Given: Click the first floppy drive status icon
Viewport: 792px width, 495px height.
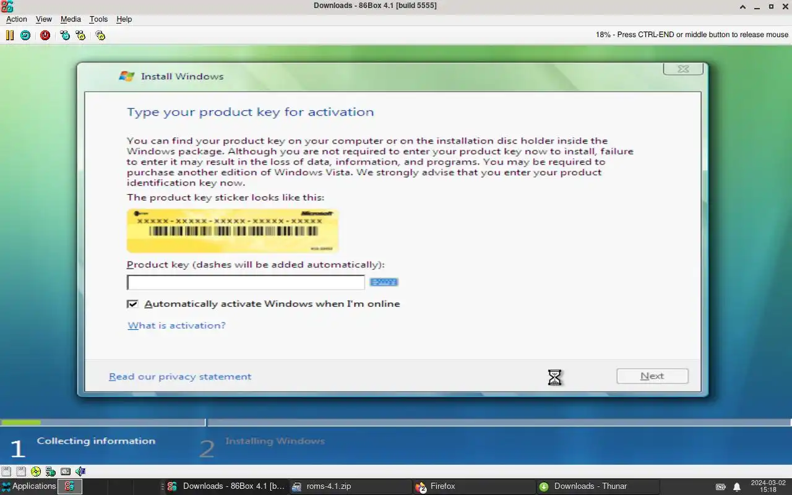Looking at the screenshot, I should click(6, 471).
